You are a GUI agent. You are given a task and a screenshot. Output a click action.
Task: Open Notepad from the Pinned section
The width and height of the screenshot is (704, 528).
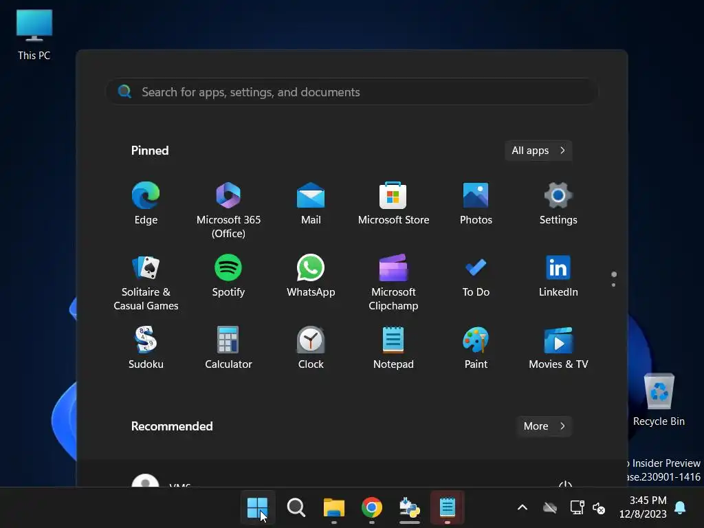tap(393, 347)
